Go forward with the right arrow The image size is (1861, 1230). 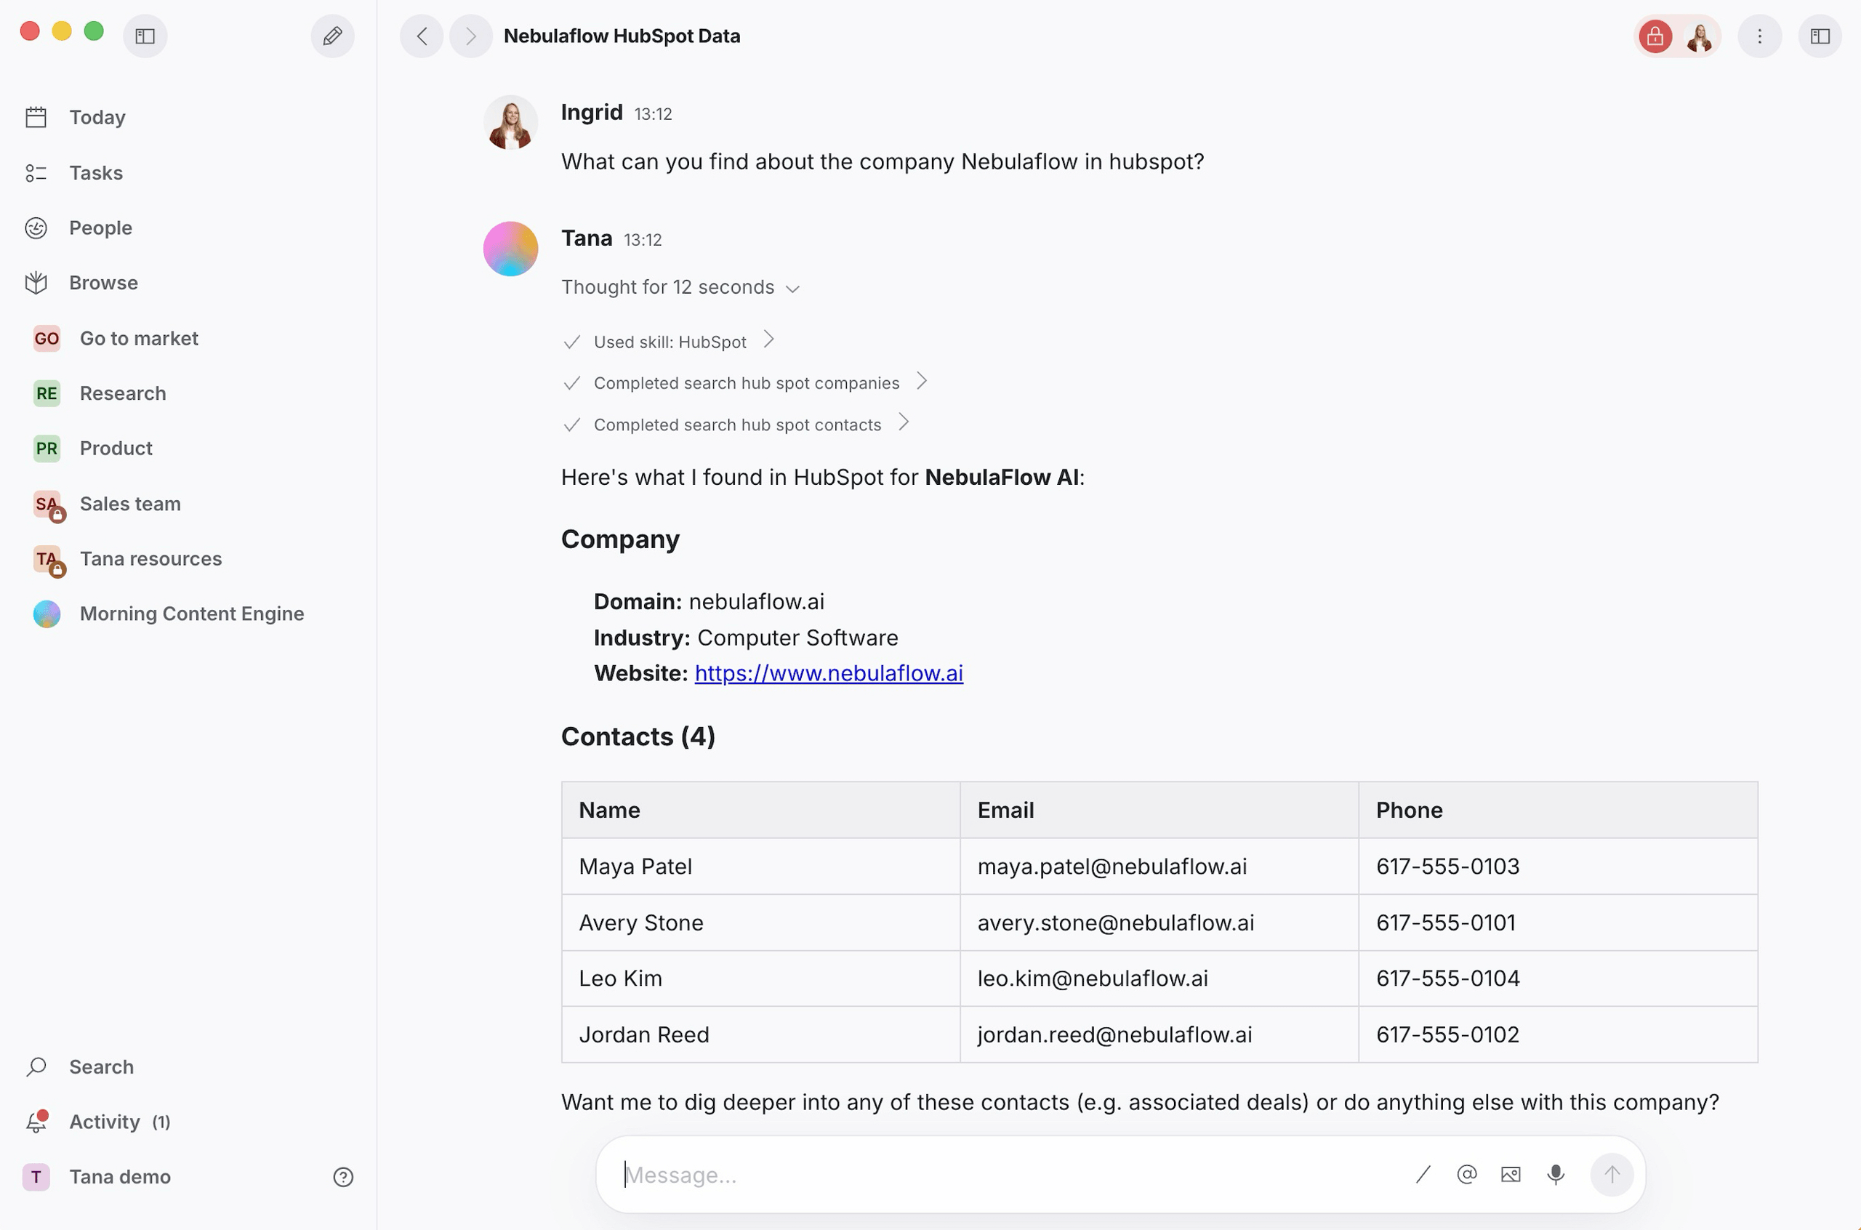tap(470, 36)
